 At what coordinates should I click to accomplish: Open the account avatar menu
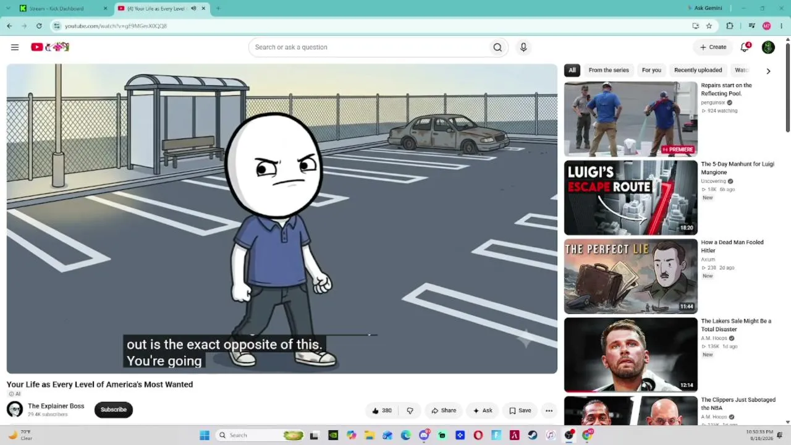768,47
